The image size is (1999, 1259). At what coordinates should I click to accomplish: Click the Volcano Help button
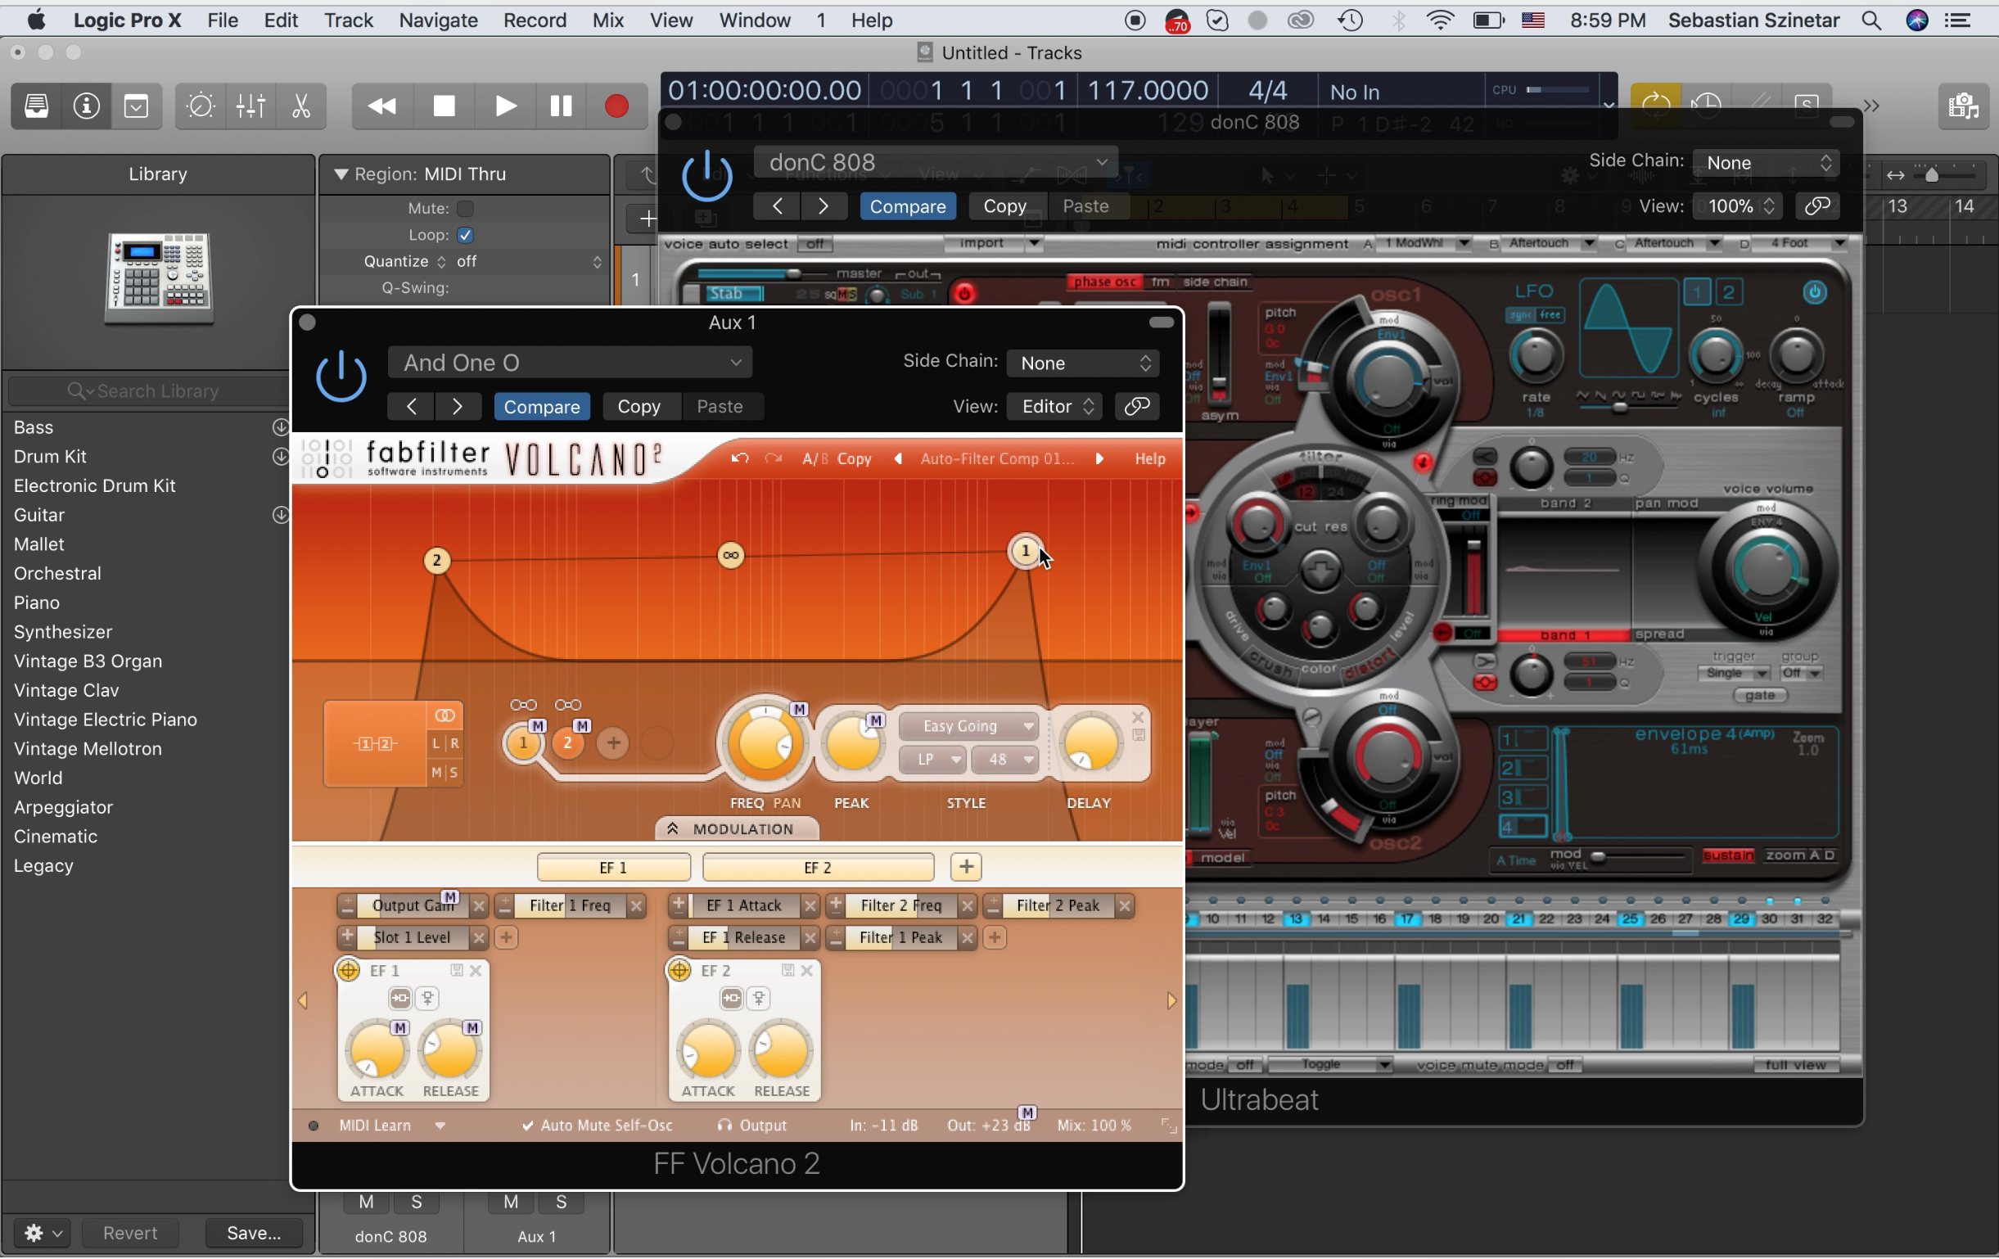[x=1150, y=458]
